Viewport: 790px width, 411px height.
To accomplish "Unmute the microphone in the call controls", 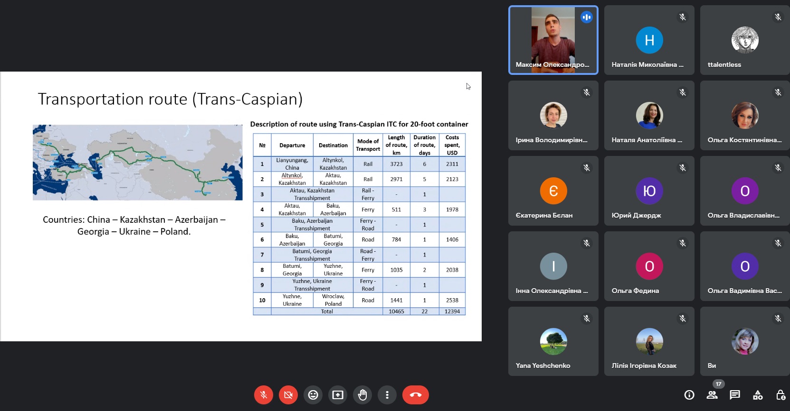I will click(x=263, y=395).
